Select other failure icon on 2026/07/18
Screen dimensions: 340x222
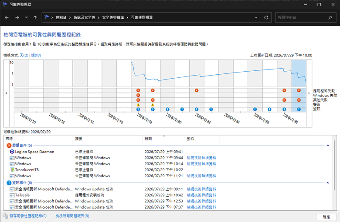(138, 100)
